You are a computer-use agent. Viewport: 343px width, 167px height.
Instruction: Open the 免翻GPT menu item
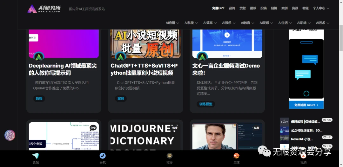(x=218, y=8)
